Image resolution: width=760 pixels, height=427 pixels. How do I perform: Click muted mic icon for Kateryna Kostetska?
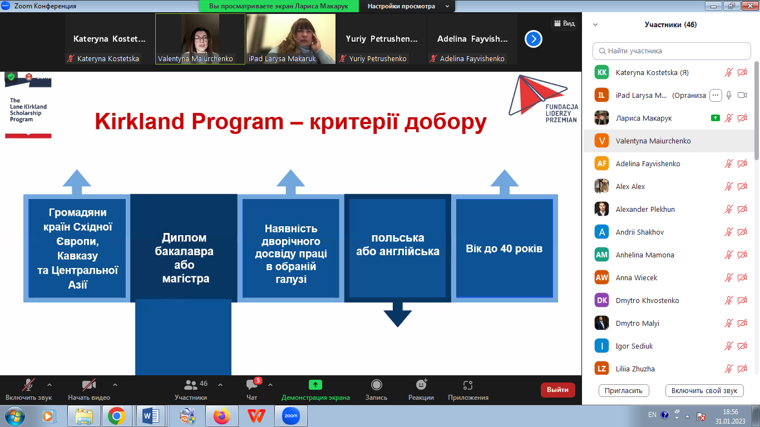[729, 72]
